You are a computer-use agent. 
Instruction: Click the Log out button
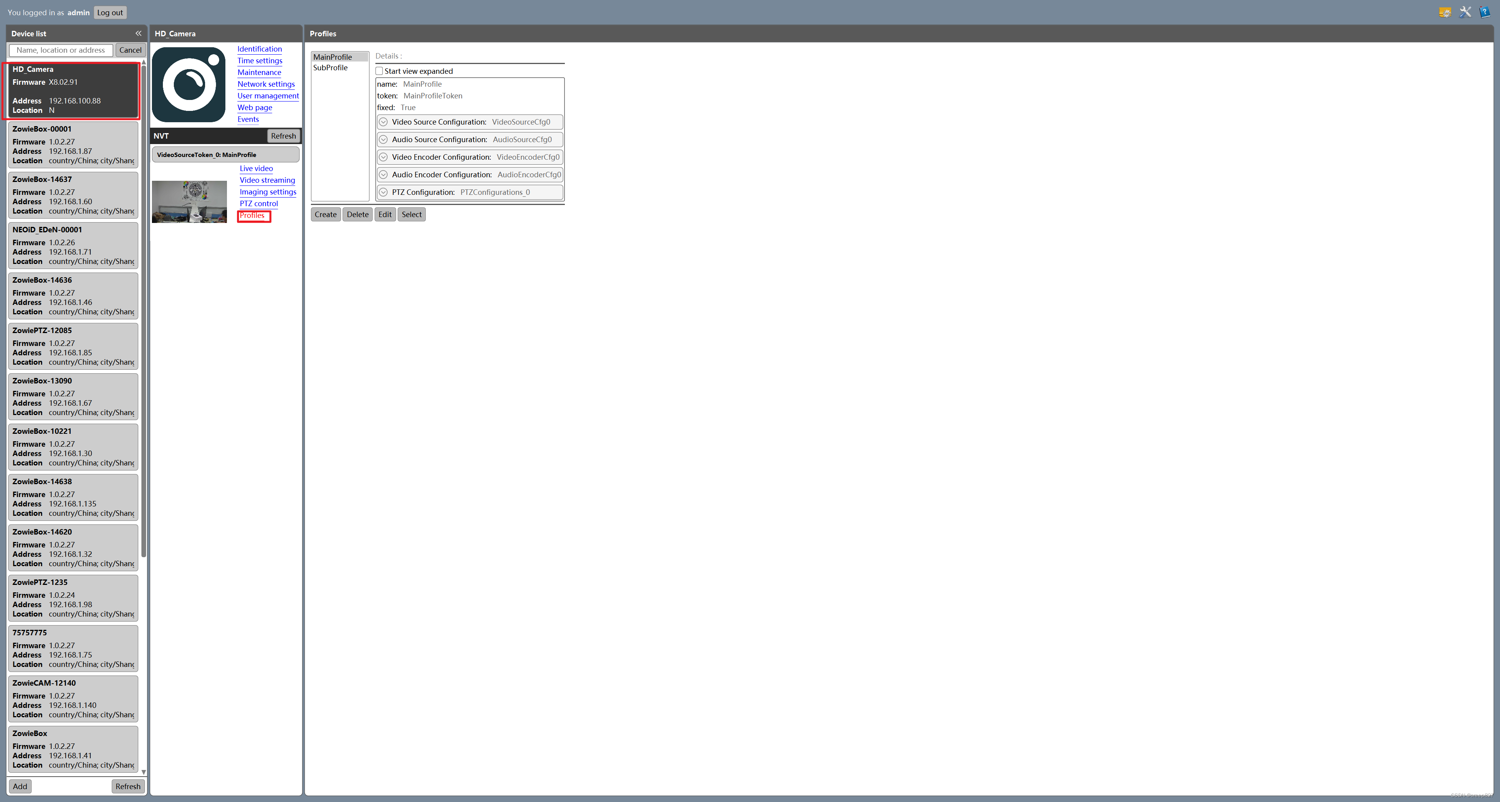(x=110, y=12)
